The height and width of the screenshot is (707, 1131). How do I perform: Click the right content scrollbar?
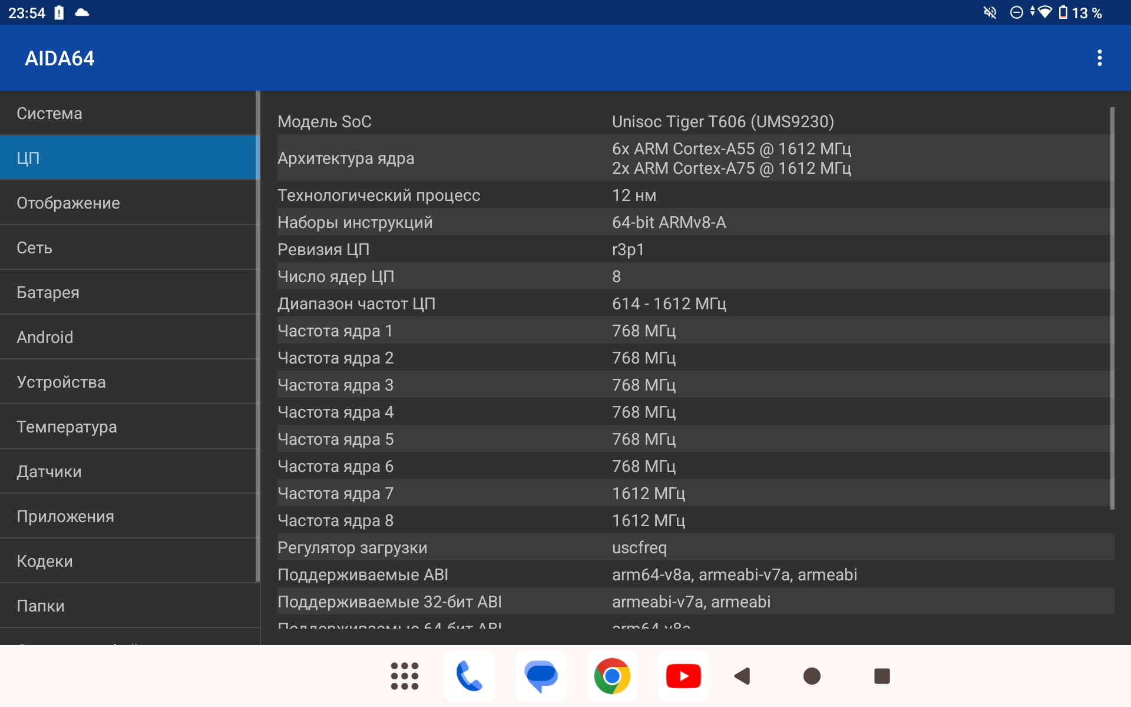click(1112, 306)
